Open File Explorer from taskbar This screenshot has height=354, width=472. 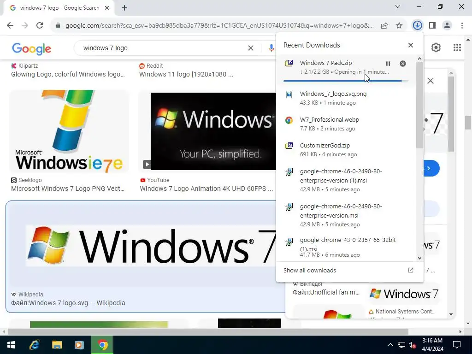coord(57,345)
